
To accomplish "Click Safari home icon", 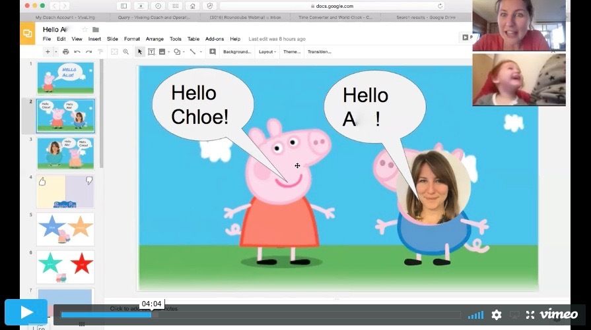I will point(193,6).
